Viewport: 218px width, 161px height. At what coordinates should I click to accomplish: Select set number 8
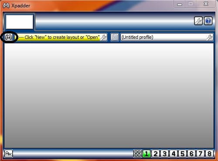(x=209, y=154)
